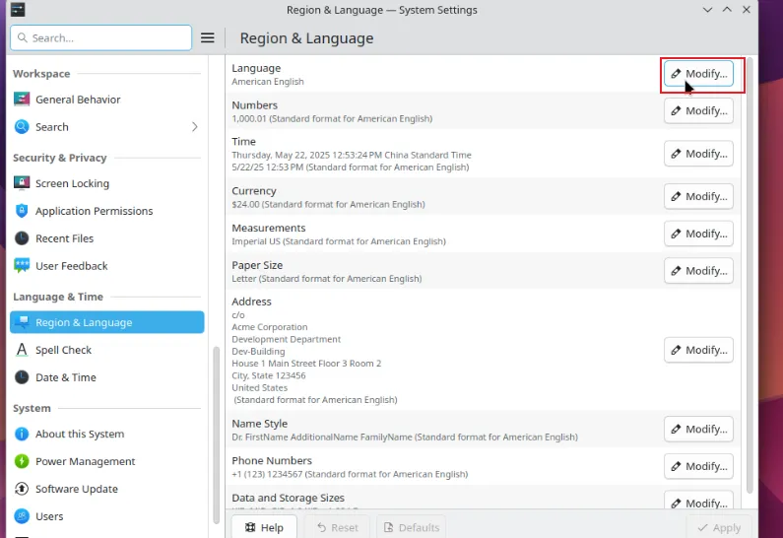Expand the Search category chevron
This screenshot has height=538, width=783.
click(x=194, y=127)
